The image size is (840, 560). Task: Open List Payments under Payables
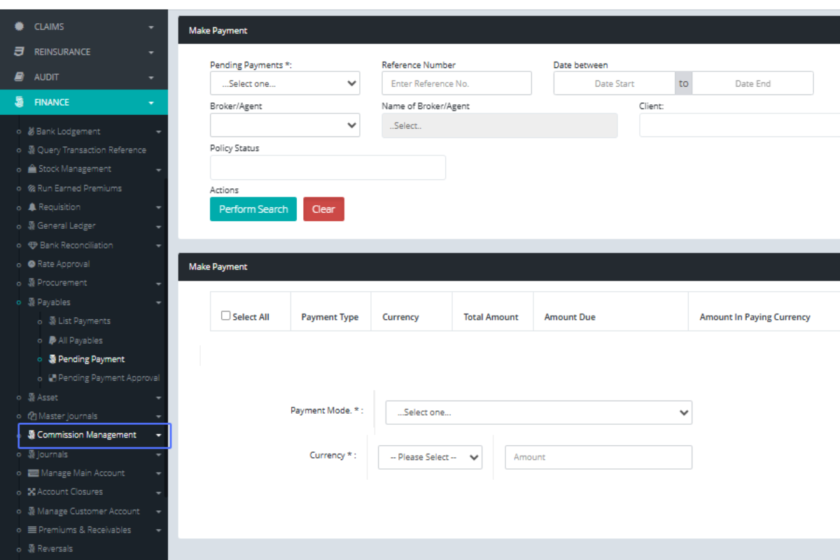84,321
